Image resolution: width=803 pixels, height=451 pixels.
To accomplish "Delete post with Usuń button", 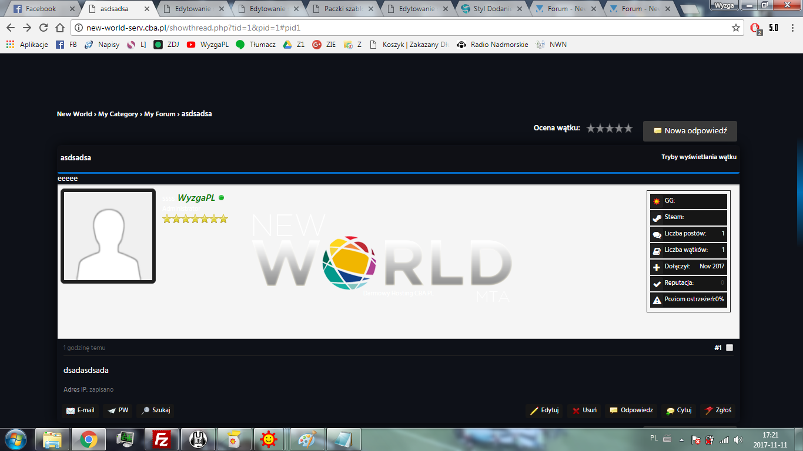I will [x=584, y=410].
